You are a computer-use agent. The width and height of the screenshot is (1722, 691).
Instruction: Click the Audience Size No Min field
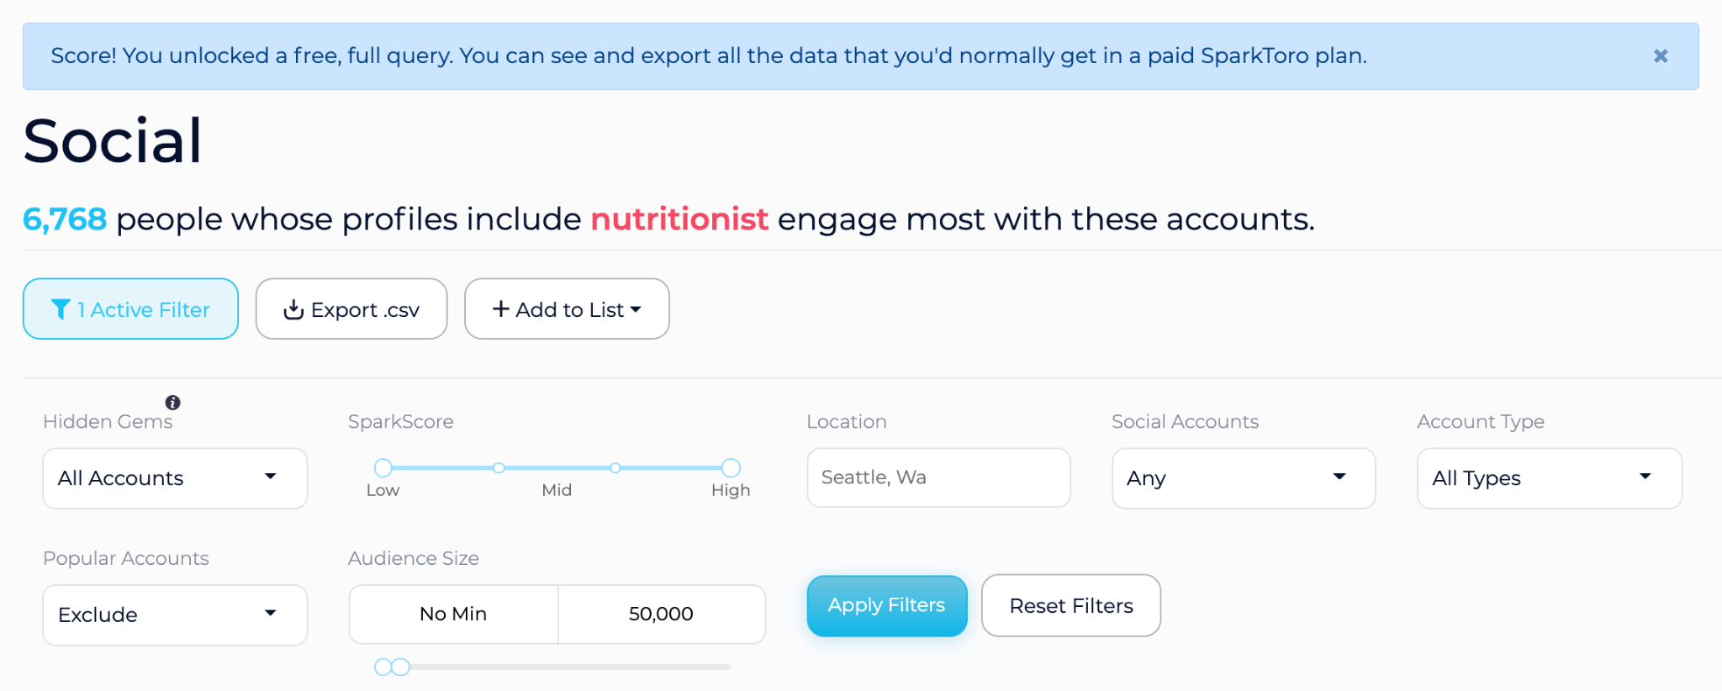453,615
